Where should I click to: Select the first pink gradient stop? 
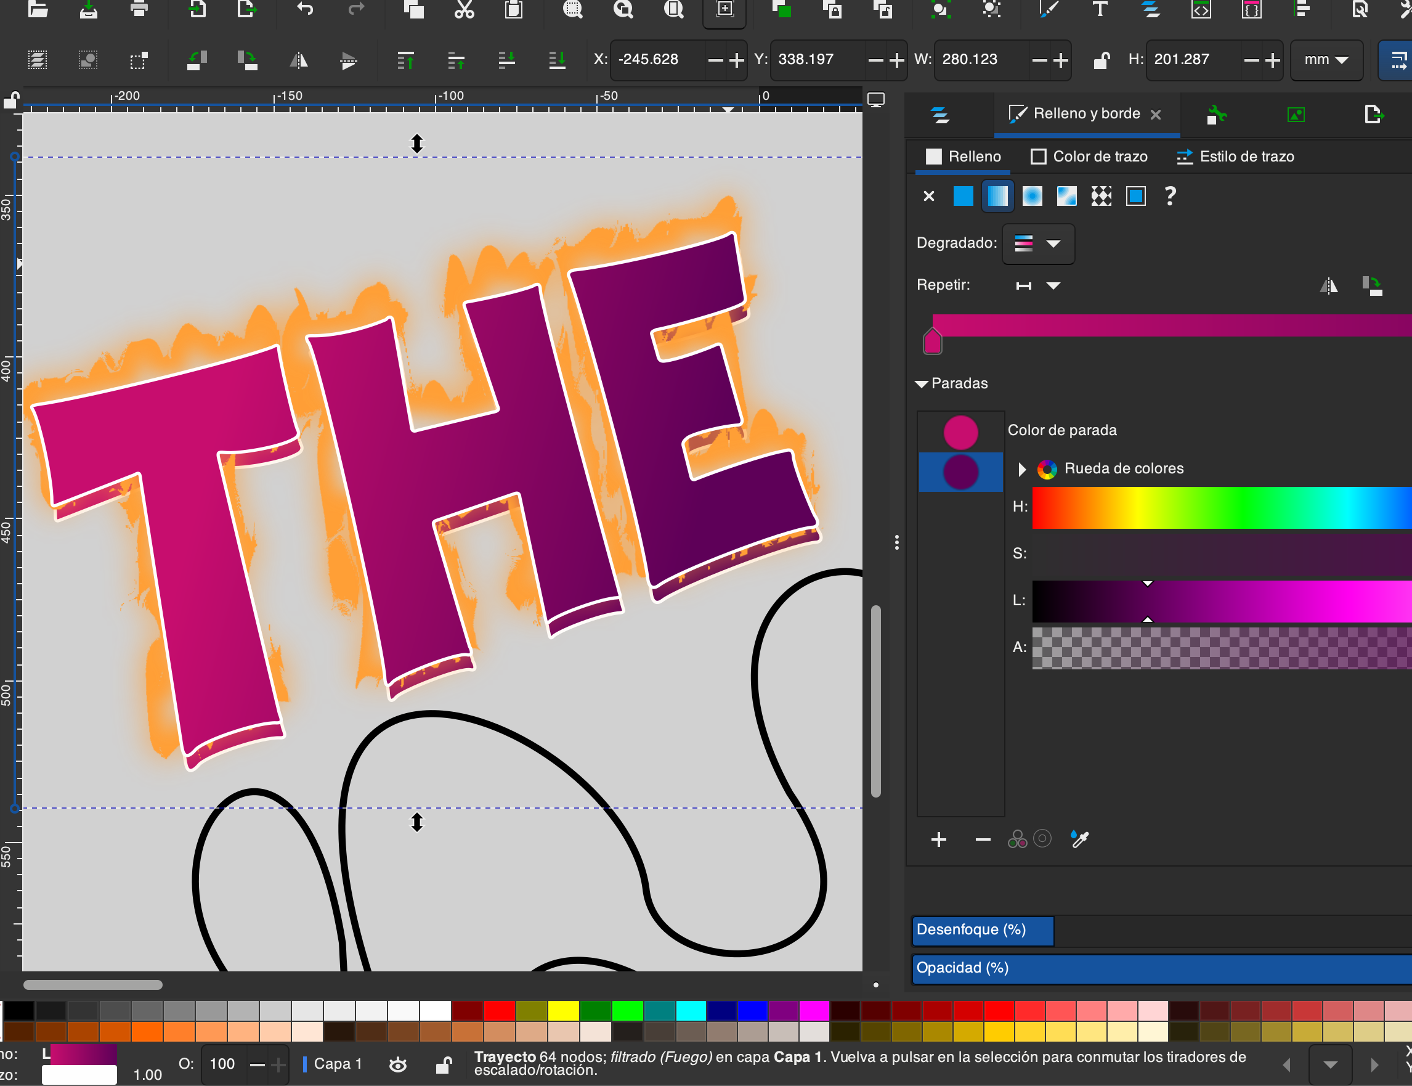coord(960,432)
